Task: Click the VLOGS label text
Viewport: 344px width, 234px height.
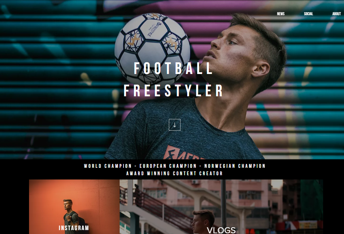Action: (x=221, y=230)
